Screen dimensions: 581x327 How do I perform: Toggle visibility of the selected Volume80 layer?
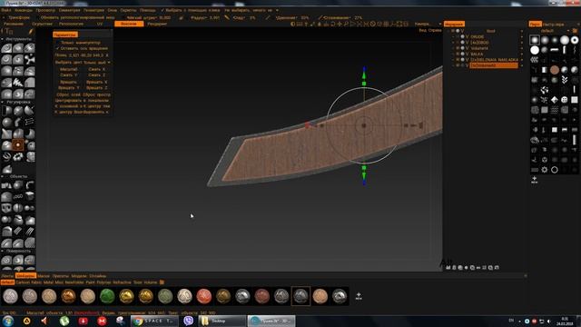pyautogui.click(x=458, y=65)
